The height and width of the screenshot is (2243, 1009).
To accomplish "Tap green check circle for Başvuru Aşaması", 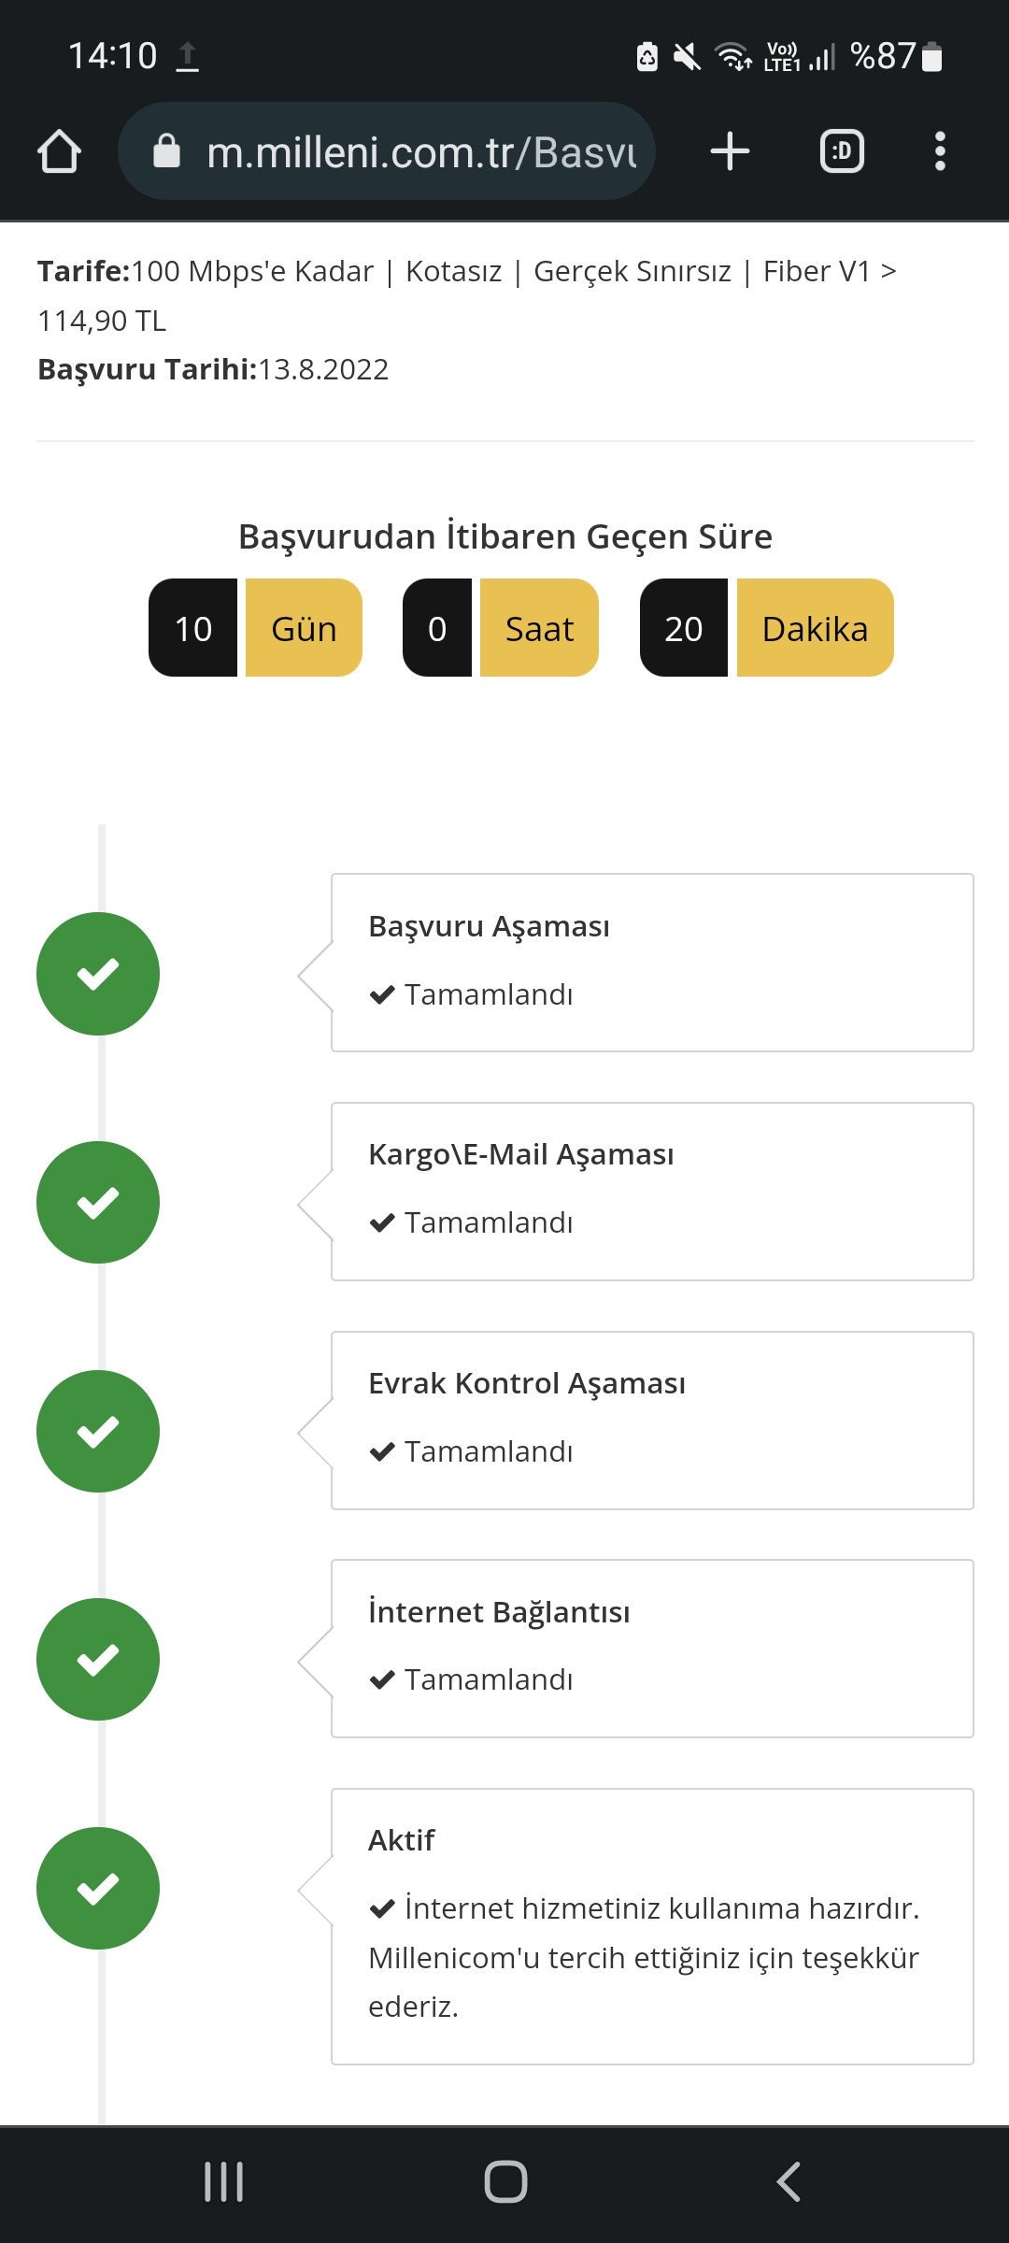I will click(x=98, y=974).
